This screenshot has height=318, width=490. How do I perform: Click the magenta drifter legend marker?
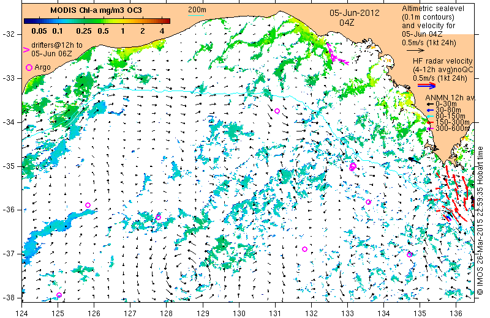tap(26, 50)
